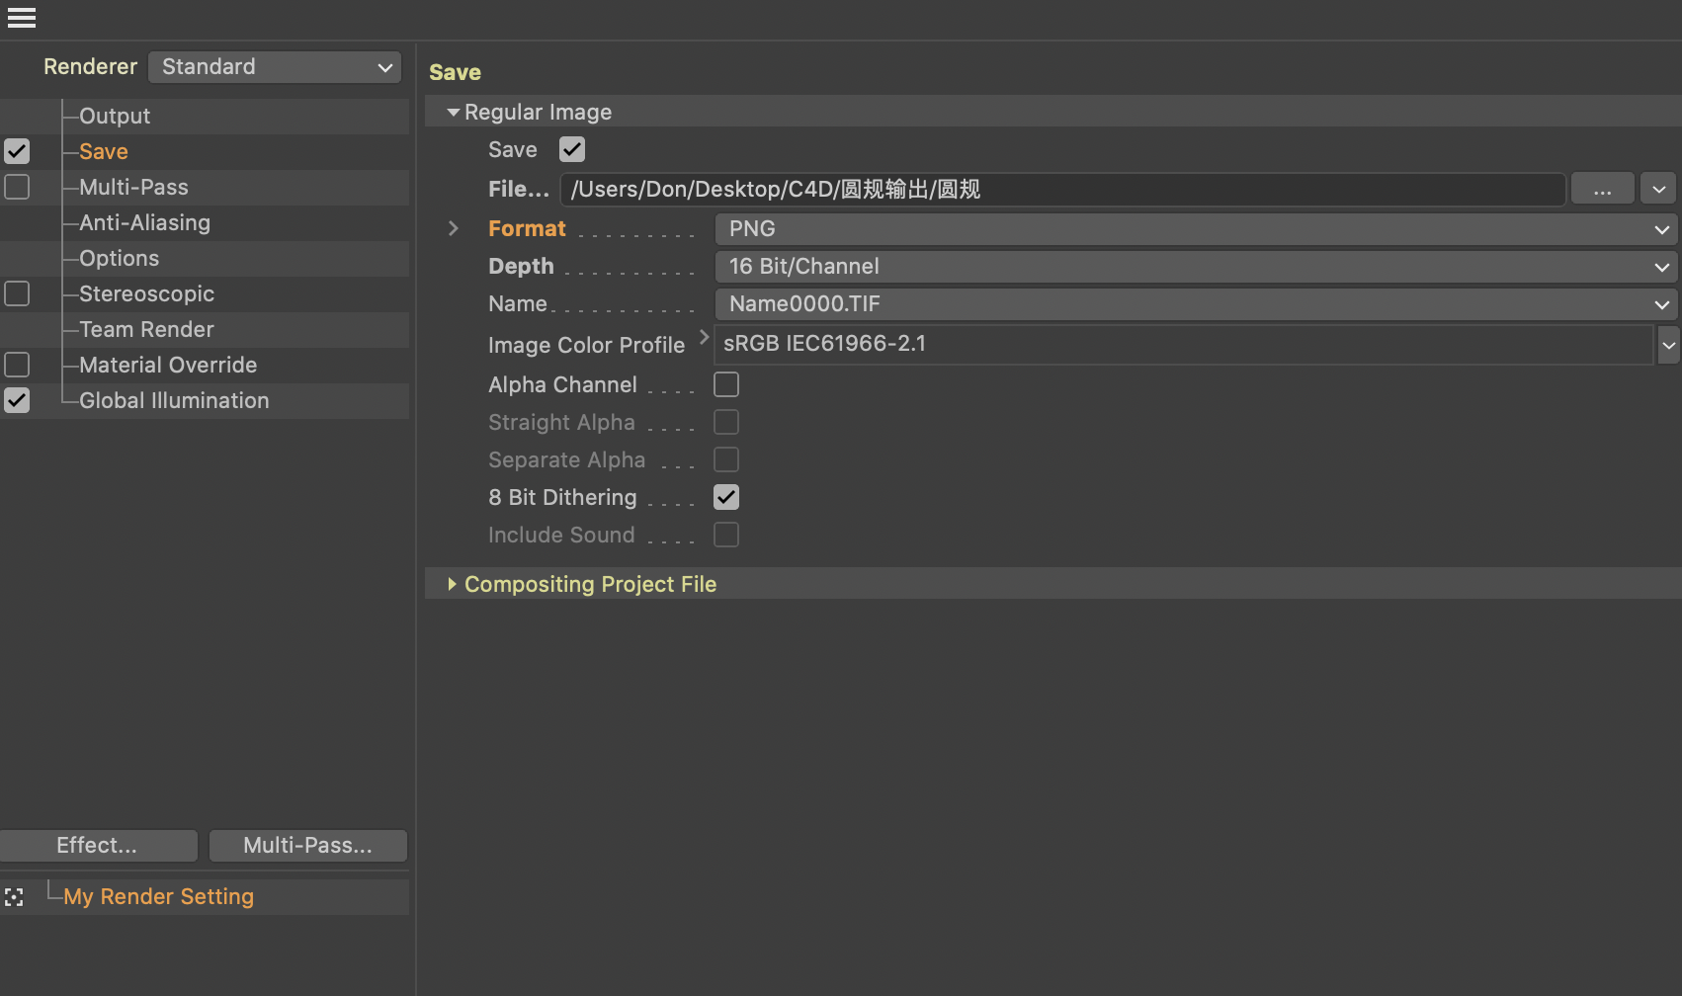This screenshot has height=996, width=1682.
Task: Click the Format label
Action: 527,228
